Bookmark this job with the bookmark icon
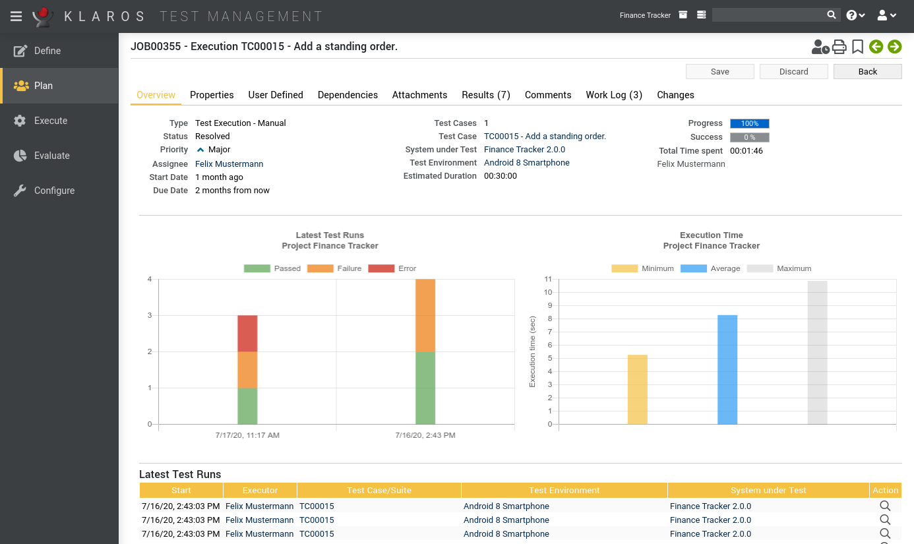 [857, 47]
